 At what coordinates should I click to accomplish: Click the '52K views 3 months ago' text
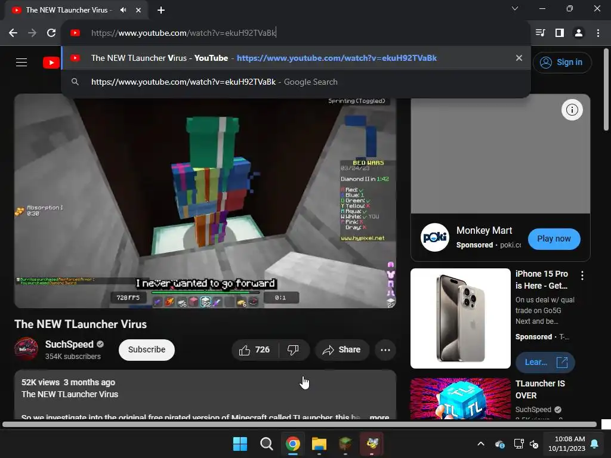point(68,382)
